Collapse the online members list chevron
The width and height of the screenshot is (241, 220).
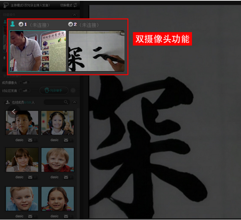(75, 102)
